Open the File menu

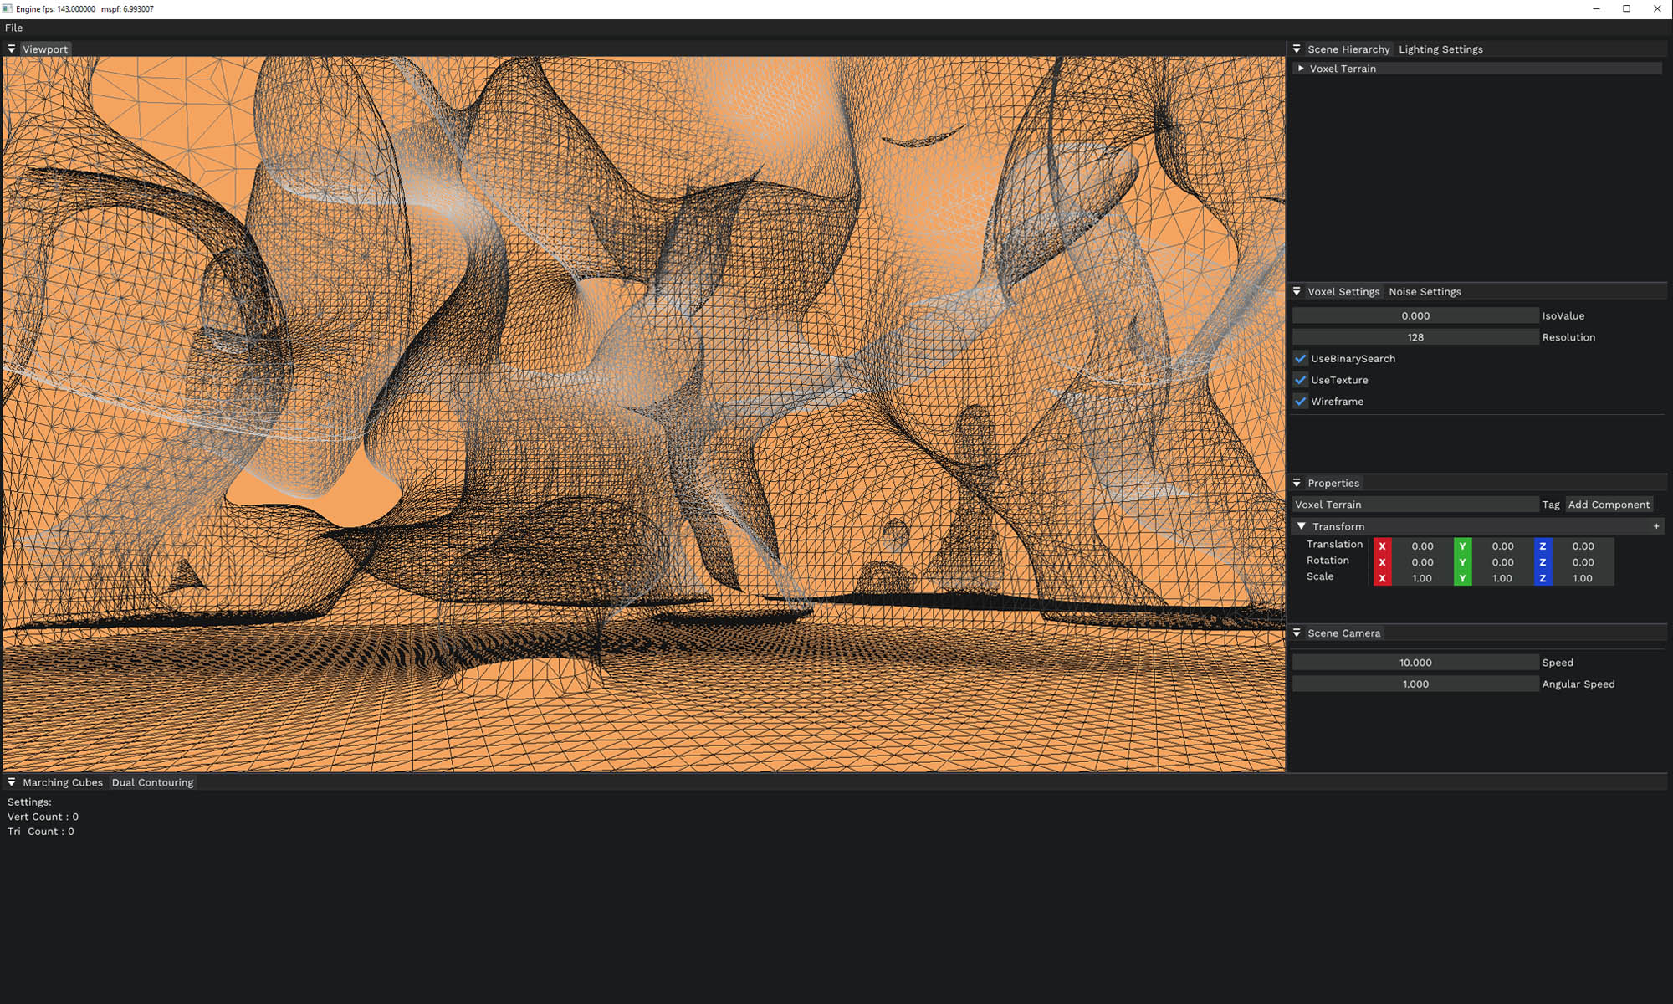coord(14,28)
